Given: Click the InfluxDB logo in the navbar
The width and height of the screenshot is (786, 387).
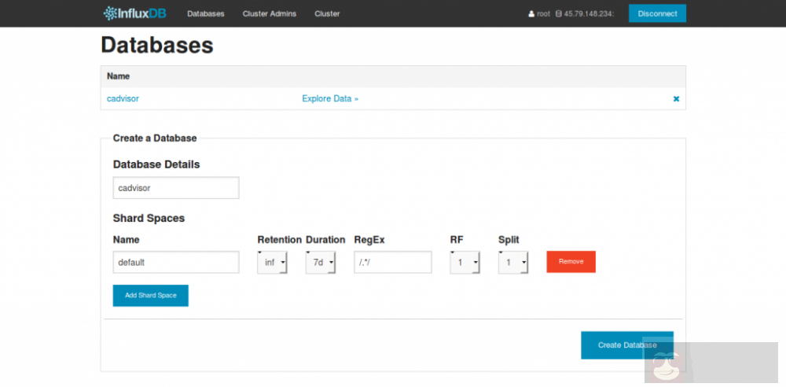Looking at the screenshot, I should point(135,13).
